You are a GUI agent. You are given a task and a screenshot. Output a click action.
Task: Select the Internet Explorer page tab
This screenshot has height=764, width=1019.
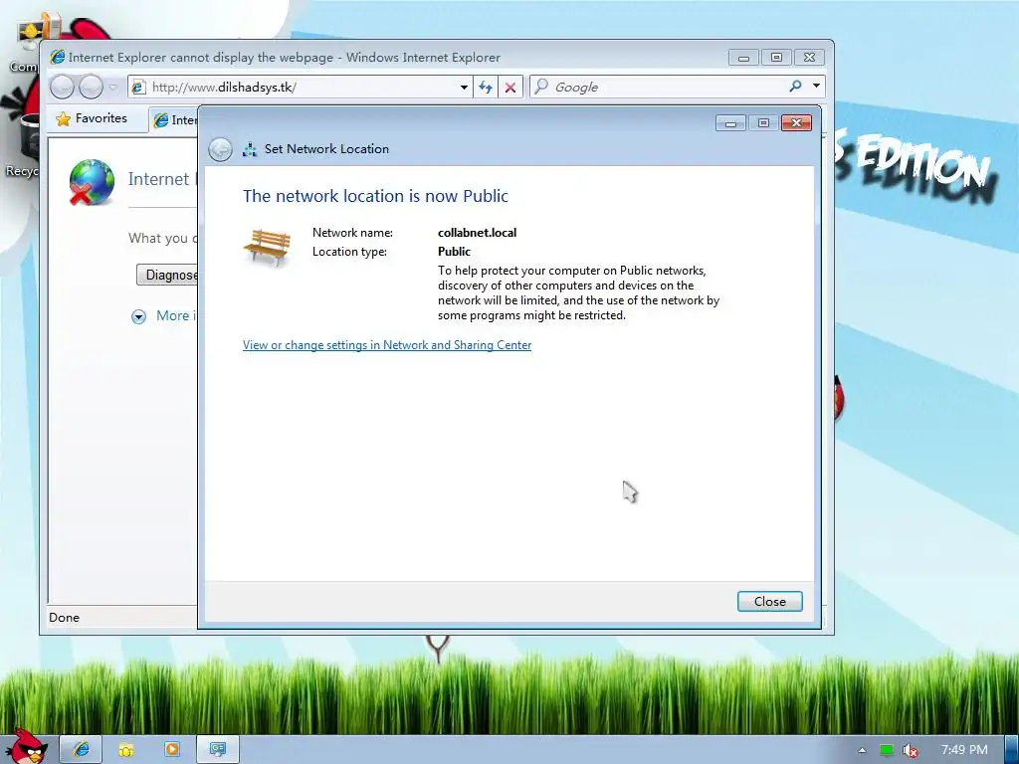[x=174, y=120]
